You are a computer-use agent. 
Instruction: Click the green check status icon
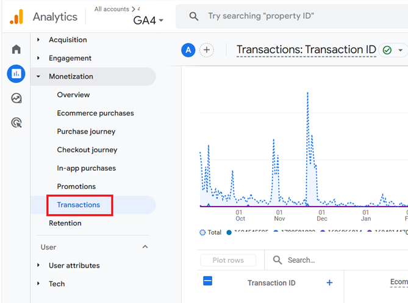[387, 50]
